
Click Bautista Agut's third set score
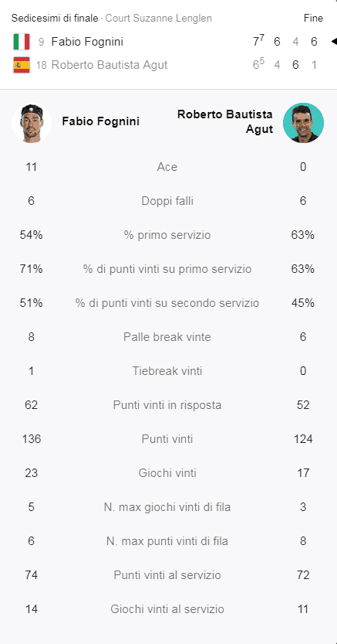point(295,65)
